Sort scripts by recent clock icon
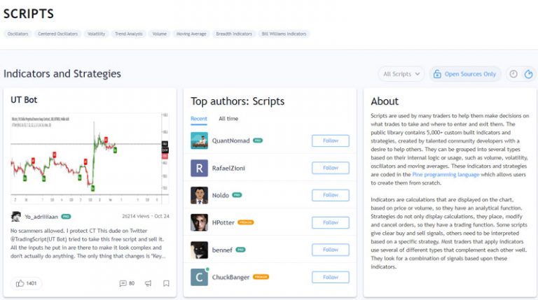Image resolution: width=538 pixels, height=300 pixels. [513, 74]
